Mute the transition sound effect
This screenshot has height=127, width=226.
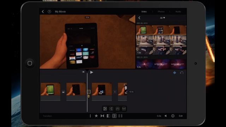click(166, 116)
